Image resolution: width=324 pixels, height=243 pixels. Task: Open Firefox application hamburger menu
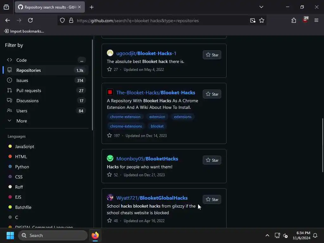316,20
